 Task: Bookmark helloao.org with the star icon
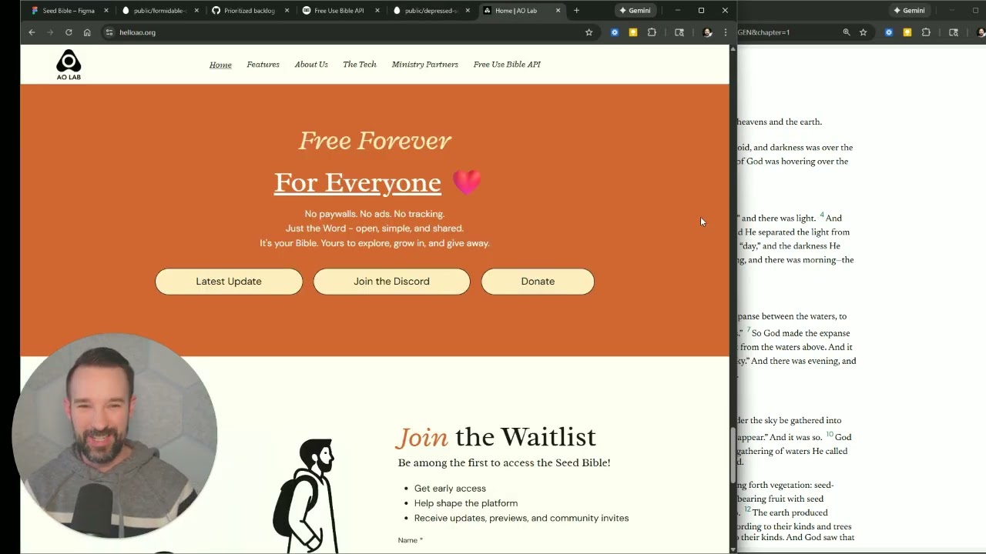point(589,32)
